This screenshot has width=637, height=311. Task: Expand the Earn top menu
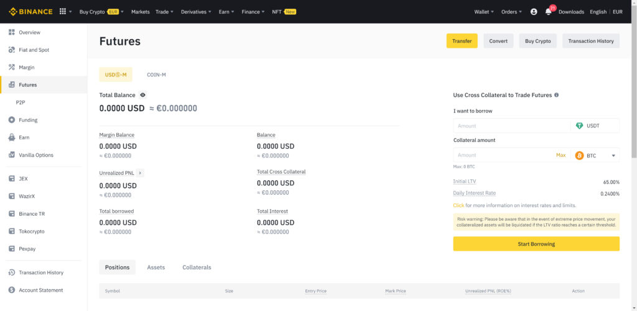(226, 12)
